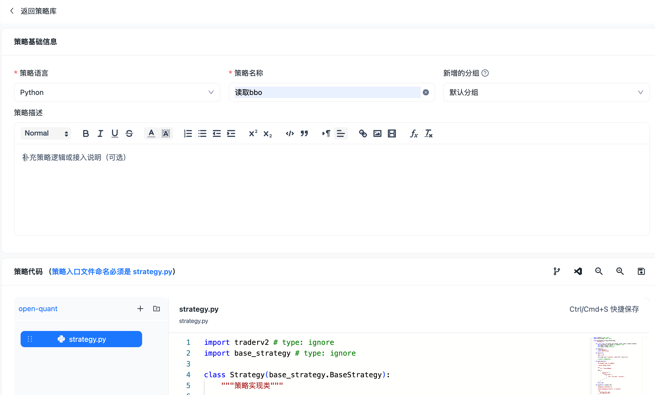Screen dimensions: 655x395
Task: Toggle bold formatting in the description editor
Action: tap(85, 133)
